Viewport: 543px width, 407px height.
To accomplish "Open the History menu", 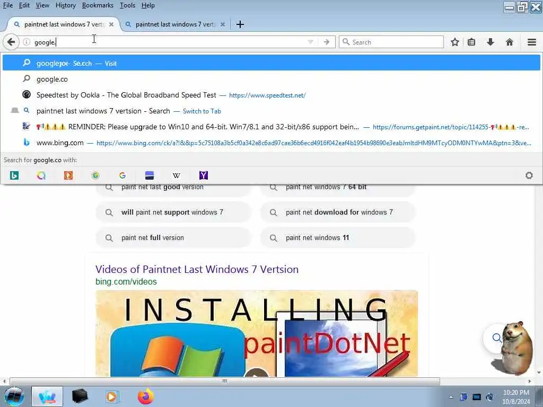I will pos(65,5).
